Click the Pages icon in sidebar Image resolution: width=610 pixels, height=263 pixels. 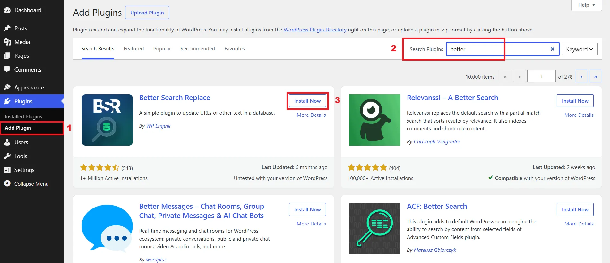coord(7,55)
